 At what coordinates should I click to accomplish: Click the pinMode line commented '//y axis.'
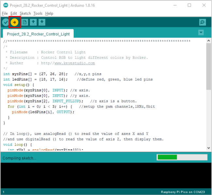pos(49,96)
